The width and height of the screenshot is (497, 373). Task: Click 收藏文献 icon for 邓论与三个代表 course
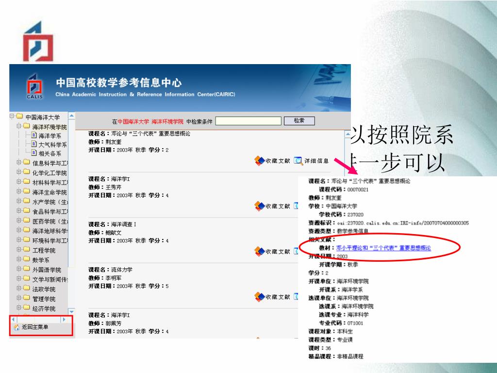(x=259, y=161)
